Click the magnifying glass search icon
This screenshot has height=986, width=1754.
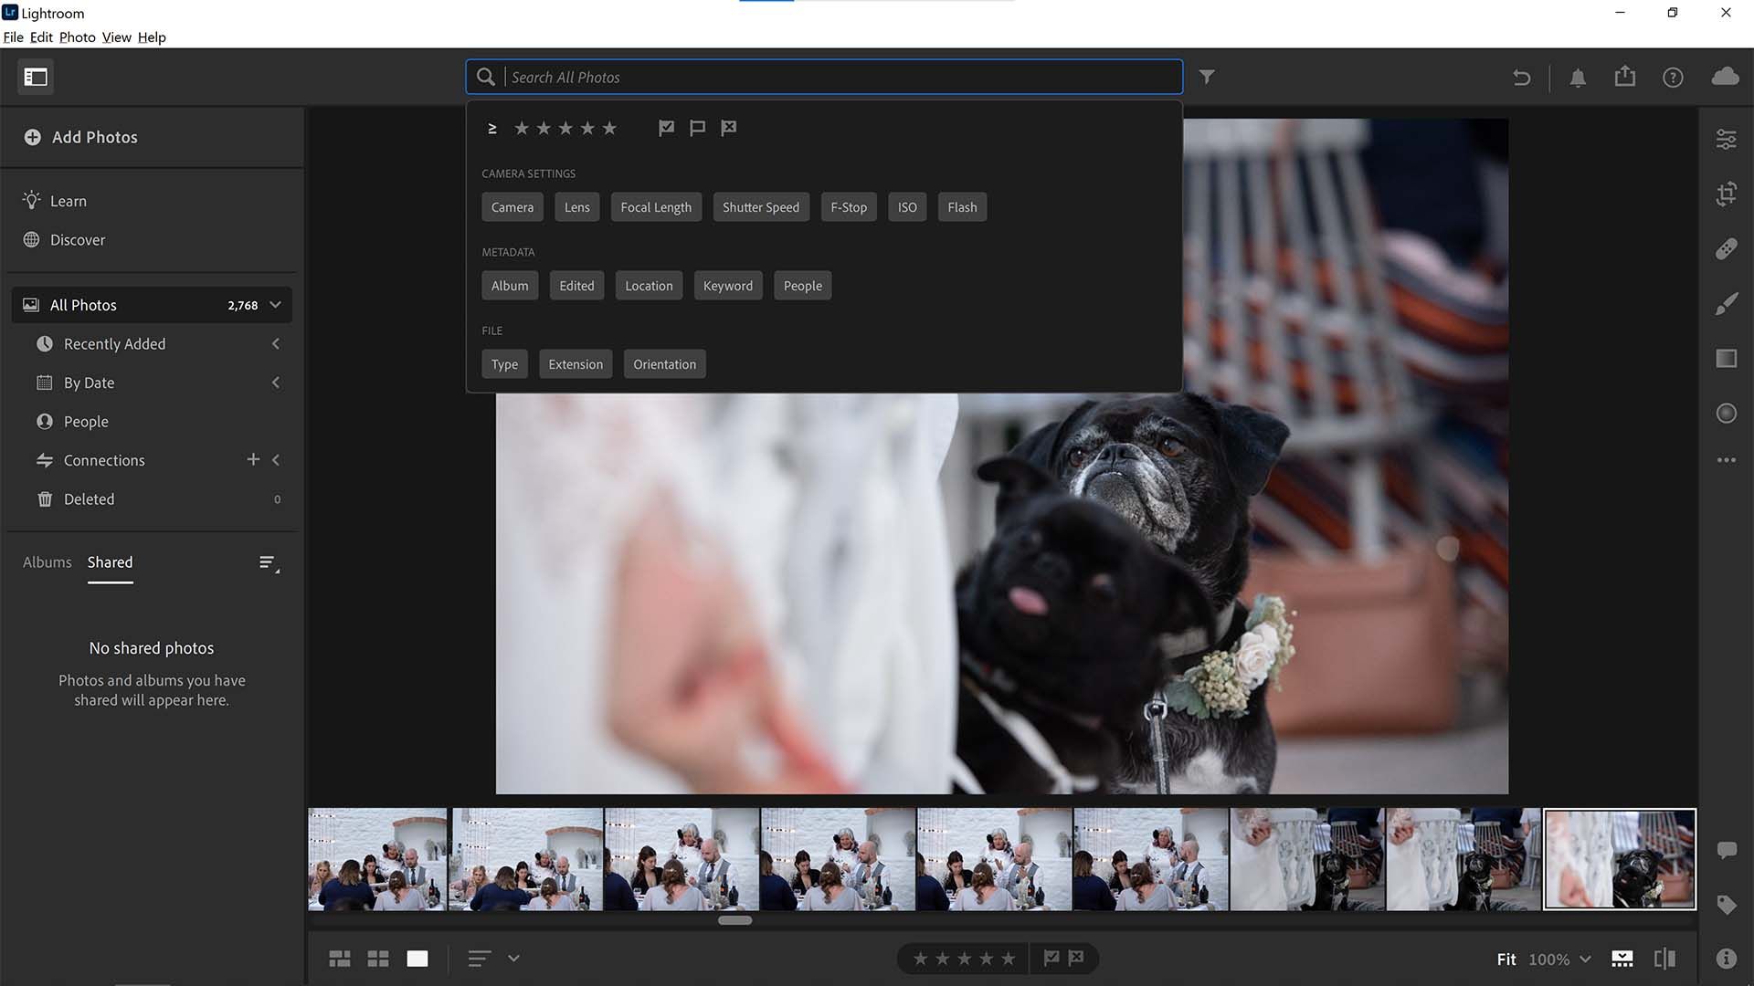pyautogui.click(x=485, y=77)
